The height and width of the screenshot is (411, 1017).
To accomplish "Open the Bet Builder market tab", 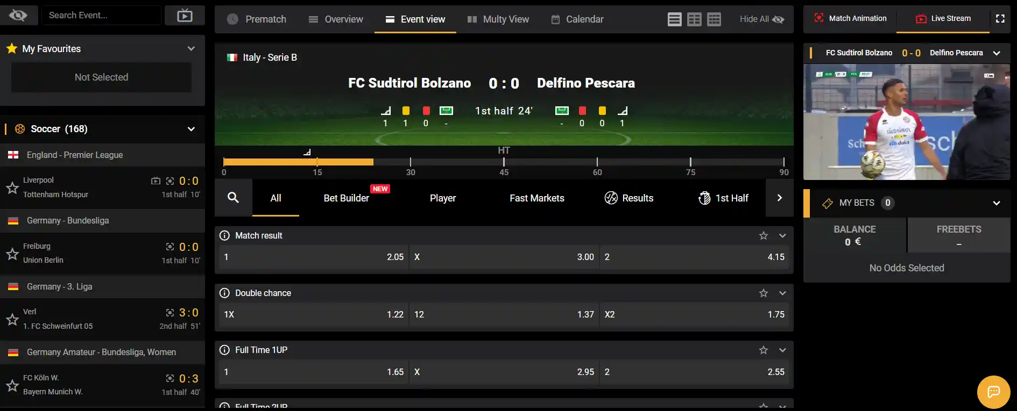I will pos(346,198).
